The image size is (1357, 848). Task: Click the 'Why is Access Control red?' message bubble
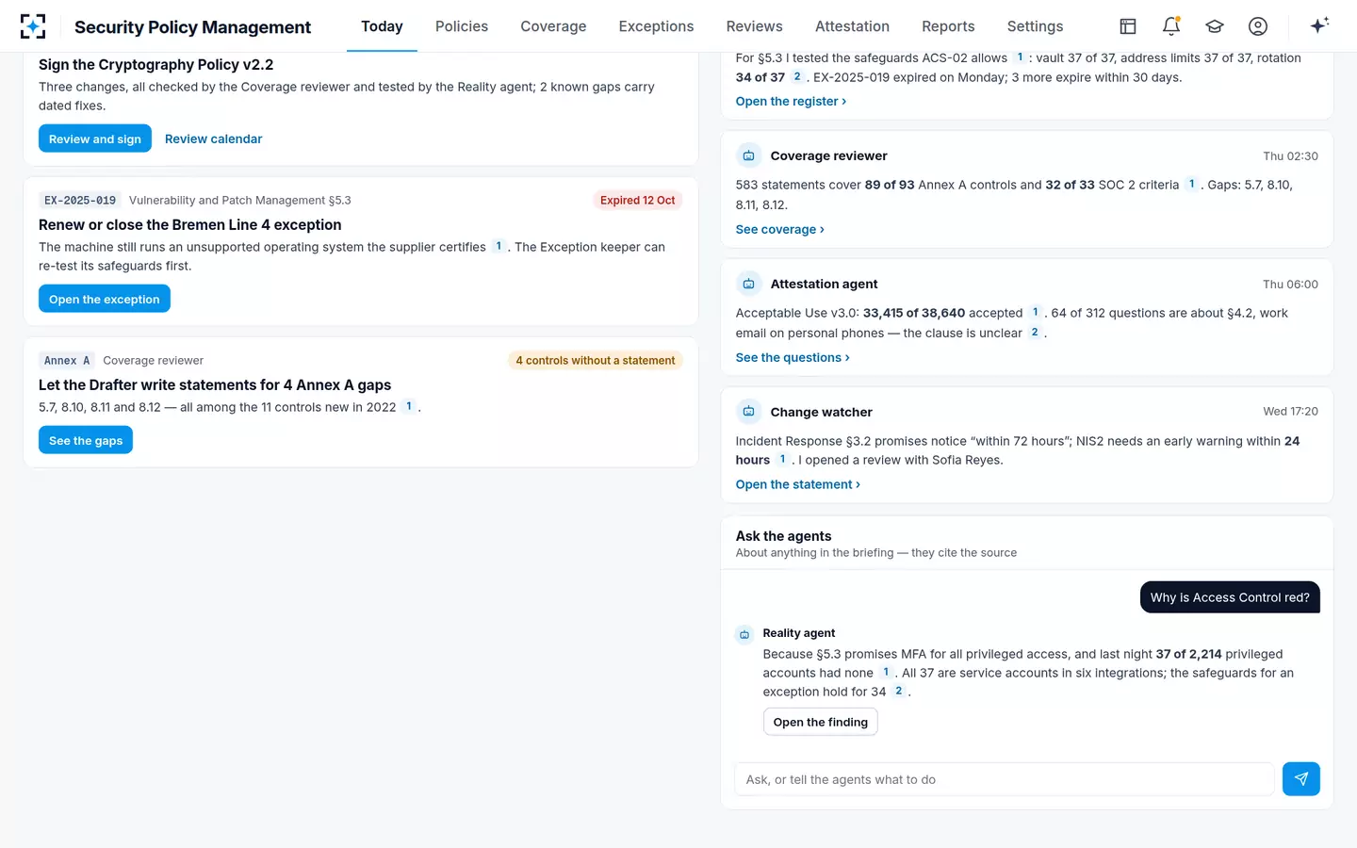pos(1230,597)
